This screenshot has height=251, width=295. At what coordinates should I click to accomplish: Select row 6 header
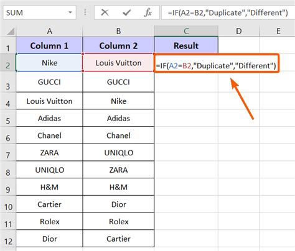pyautogui.click(x=8, y=135)
